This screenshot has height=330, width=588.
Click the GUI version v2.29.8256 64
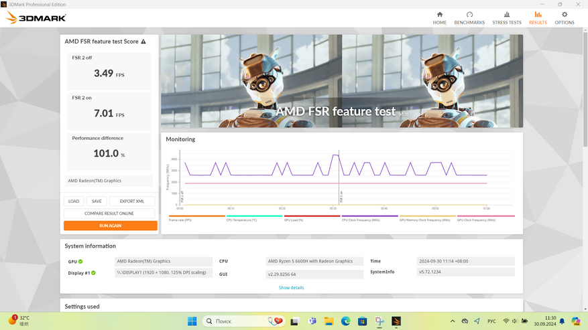314,274
